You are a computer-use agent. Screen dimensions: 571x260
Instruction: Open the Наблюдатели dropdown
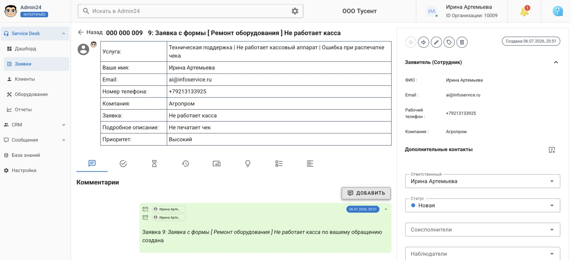point(483,254)
